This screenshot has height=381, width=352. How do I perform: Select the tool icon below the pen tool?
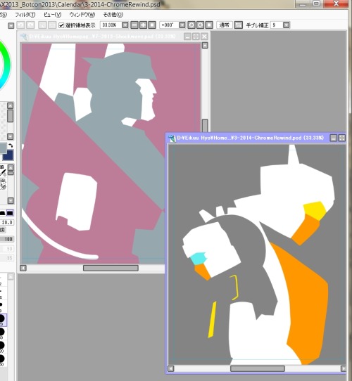[x=3, y=183]
